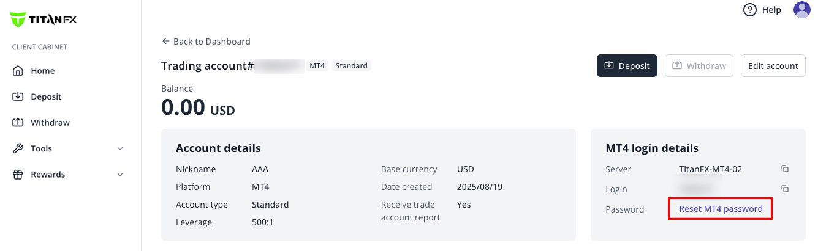
Task: Click the Tools wrench icon
Action: pos(18,148)
